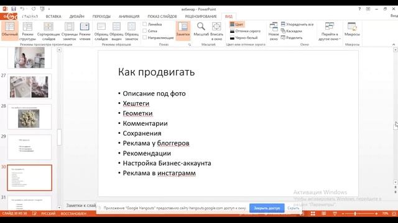
Task: Open Перейти в другое окно dropdown
Action: point(330,32)
